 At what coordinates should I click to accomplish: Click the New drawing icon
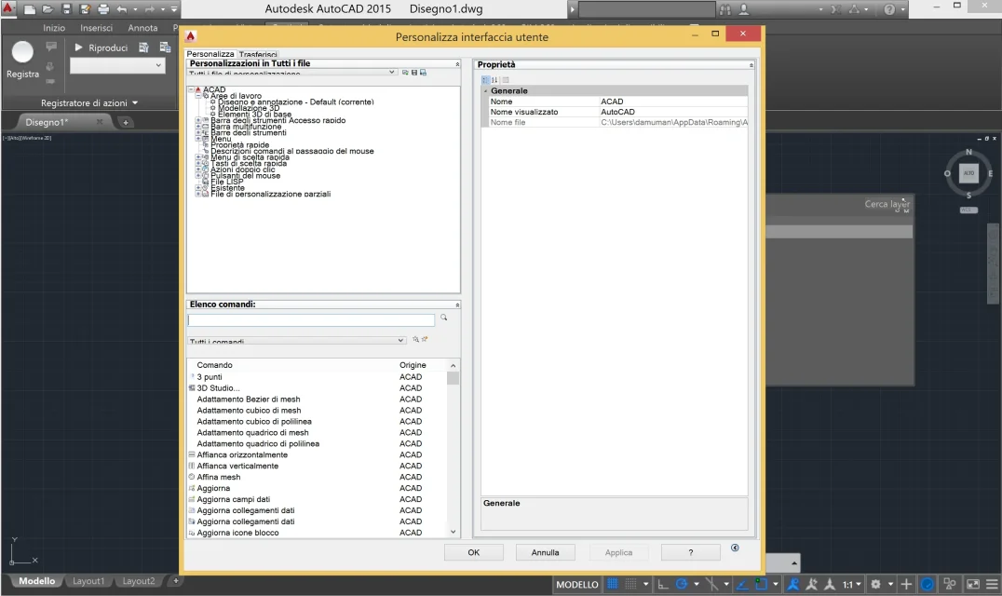coord(30,9)
